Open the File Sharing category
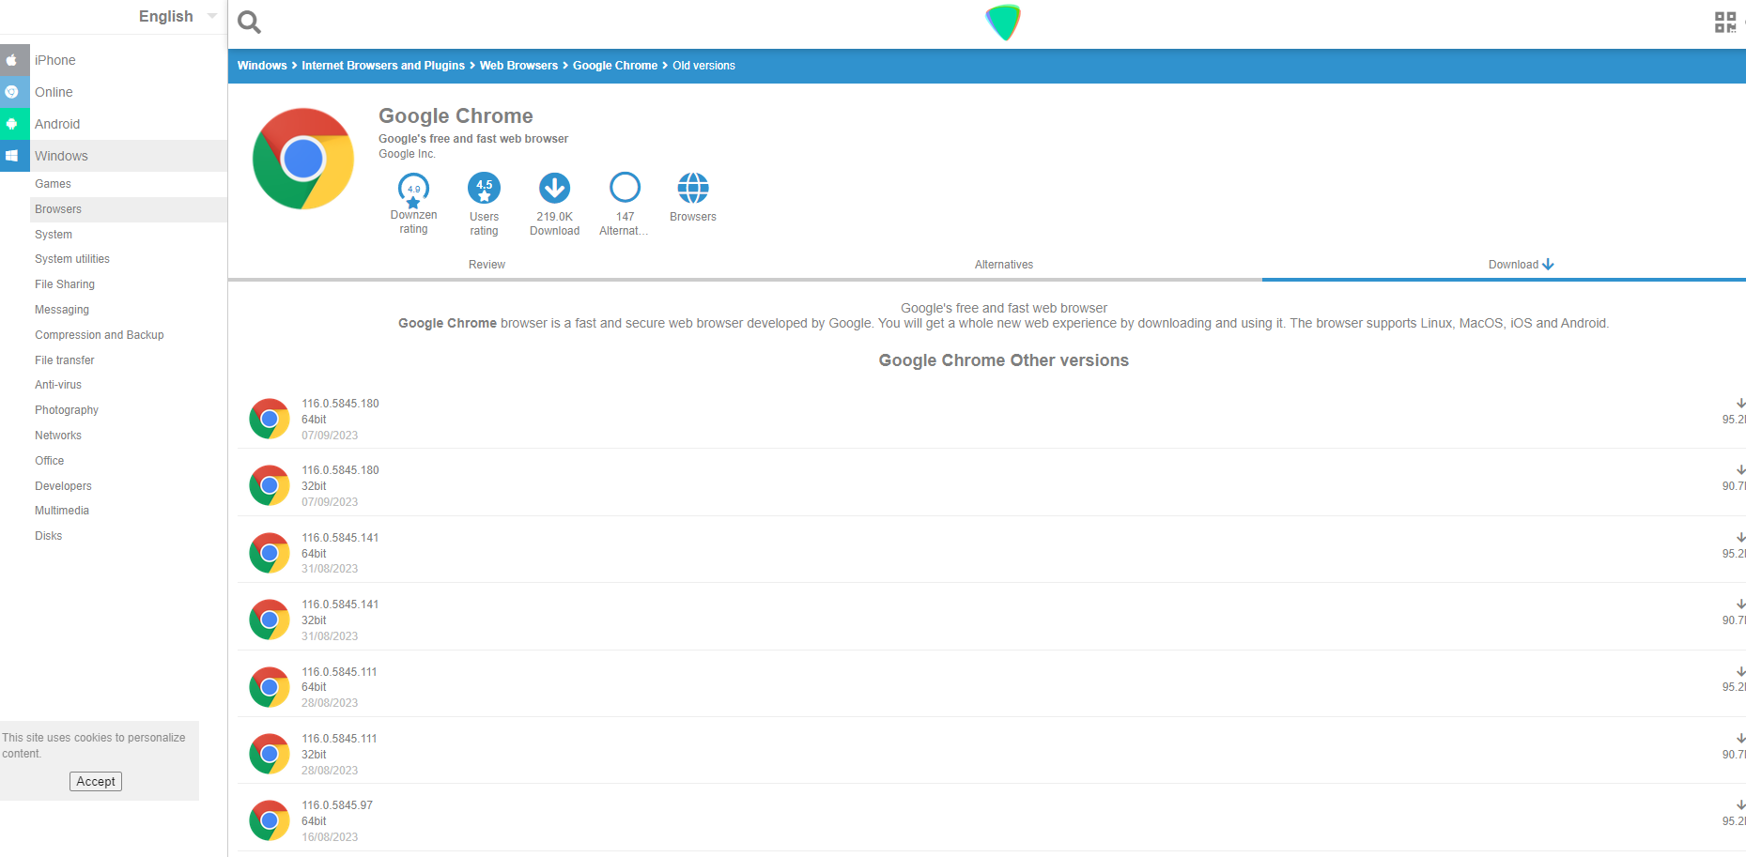 65,284
